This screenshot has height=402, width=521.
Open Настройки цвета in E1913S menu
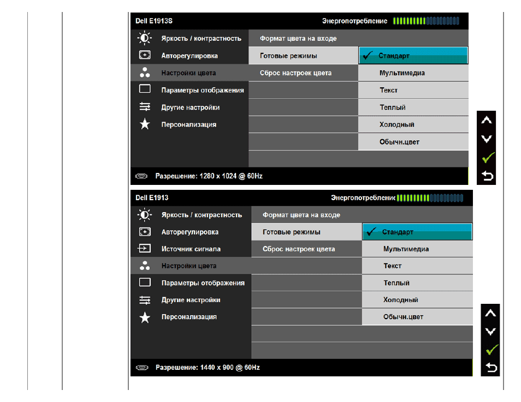point(190,73)
